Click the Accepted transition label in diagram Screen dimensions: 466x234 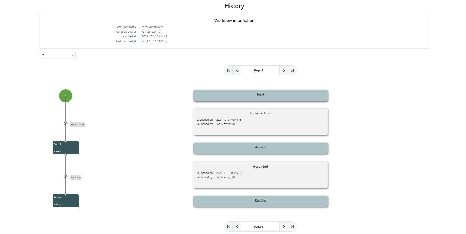pos(76,178)
